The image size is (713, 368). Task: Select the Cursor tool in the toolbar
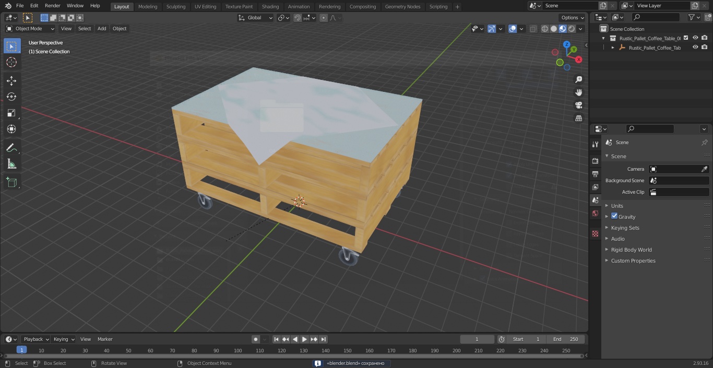click(11, 62)
